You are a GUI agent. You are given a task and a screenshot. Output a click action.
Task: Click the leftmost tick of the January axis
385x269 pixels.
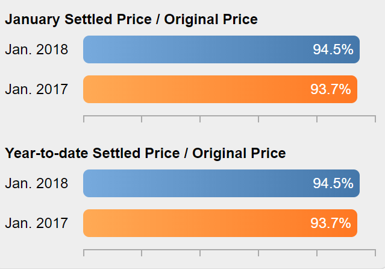[x=84, y=119]
